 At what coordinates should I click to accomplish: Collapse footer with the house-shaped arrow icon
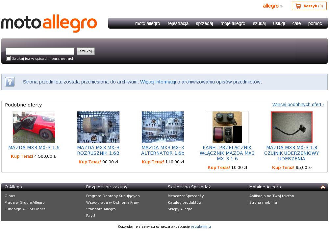[323, 187]
